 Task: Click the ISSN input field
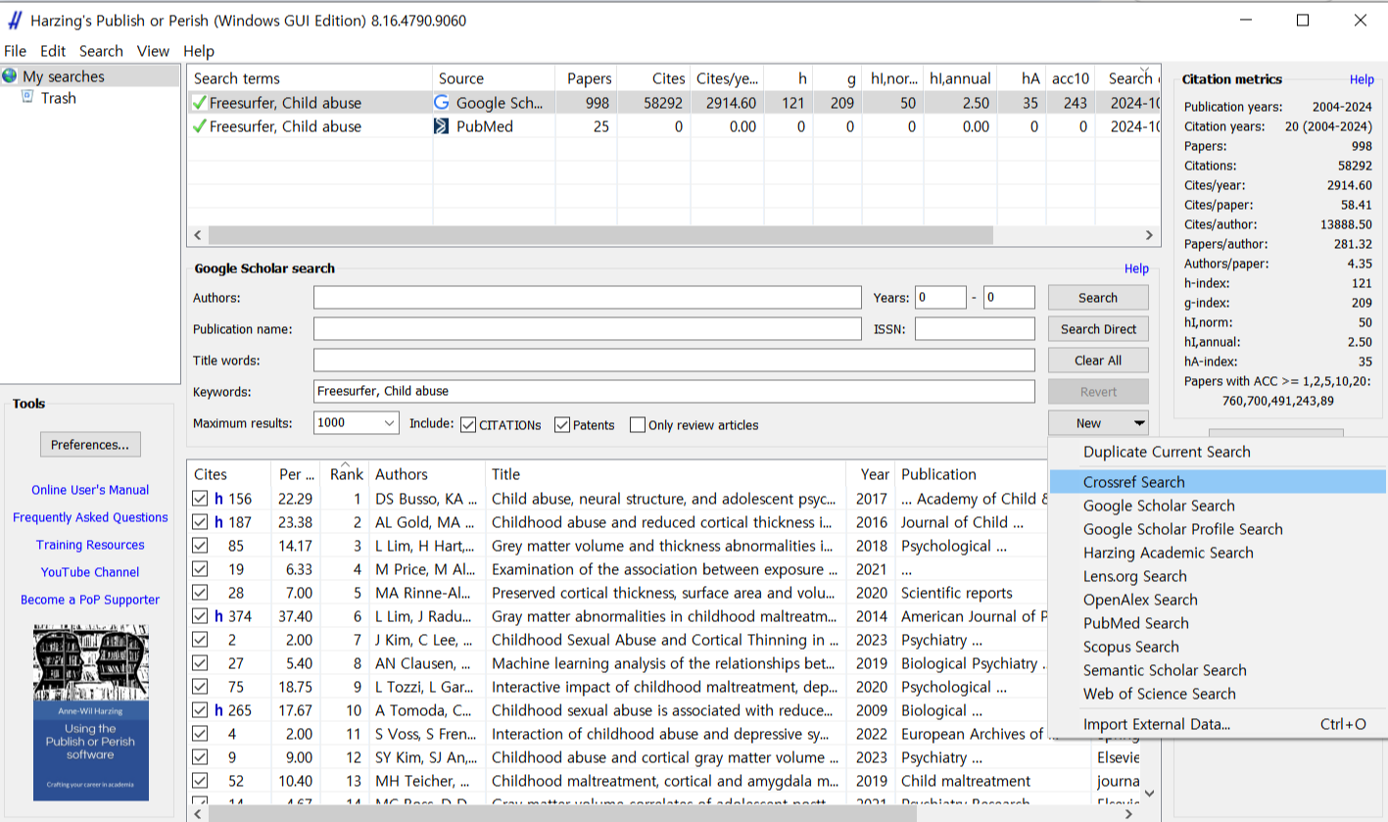coord(975,329)
